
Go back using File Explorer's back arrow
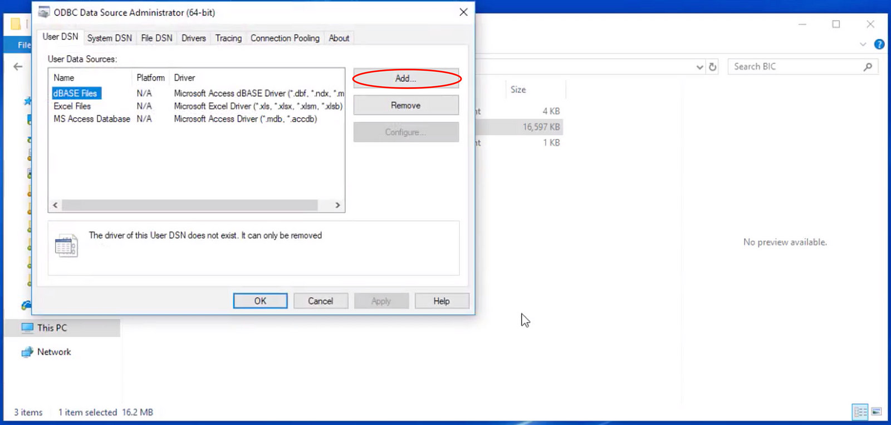tap(18, 67)
